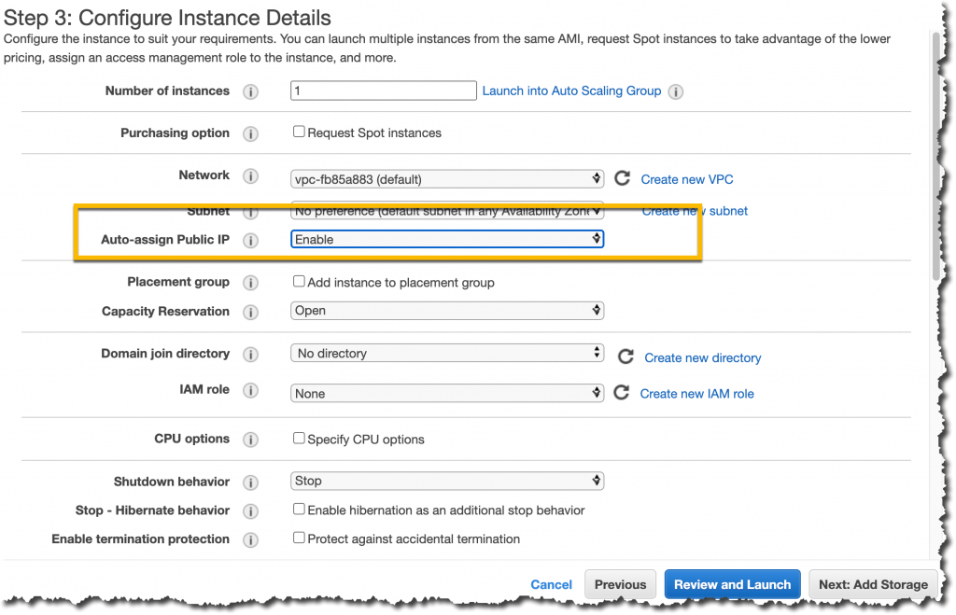The height and width of the screenshot is (615, 956).
Task: View info about the Subnet setting
Action: click(x=250, y=211)
